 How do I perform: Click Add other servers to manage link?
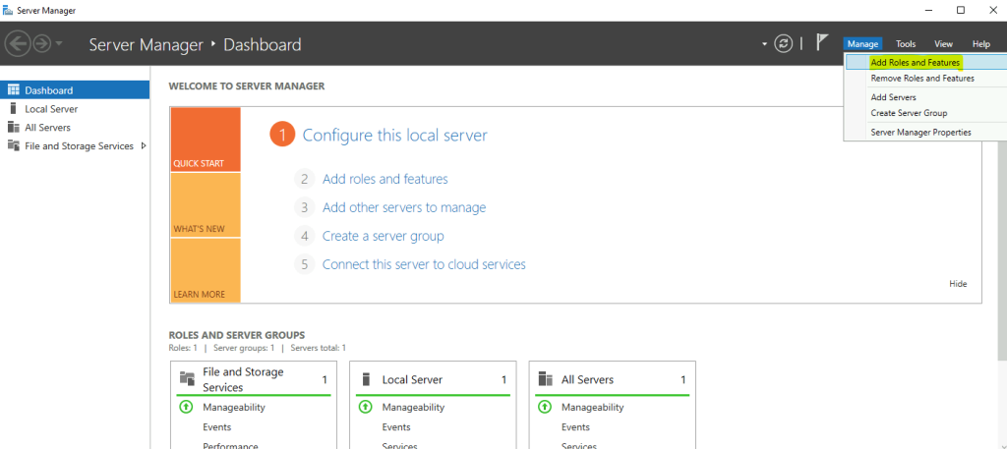coord(404,207)
